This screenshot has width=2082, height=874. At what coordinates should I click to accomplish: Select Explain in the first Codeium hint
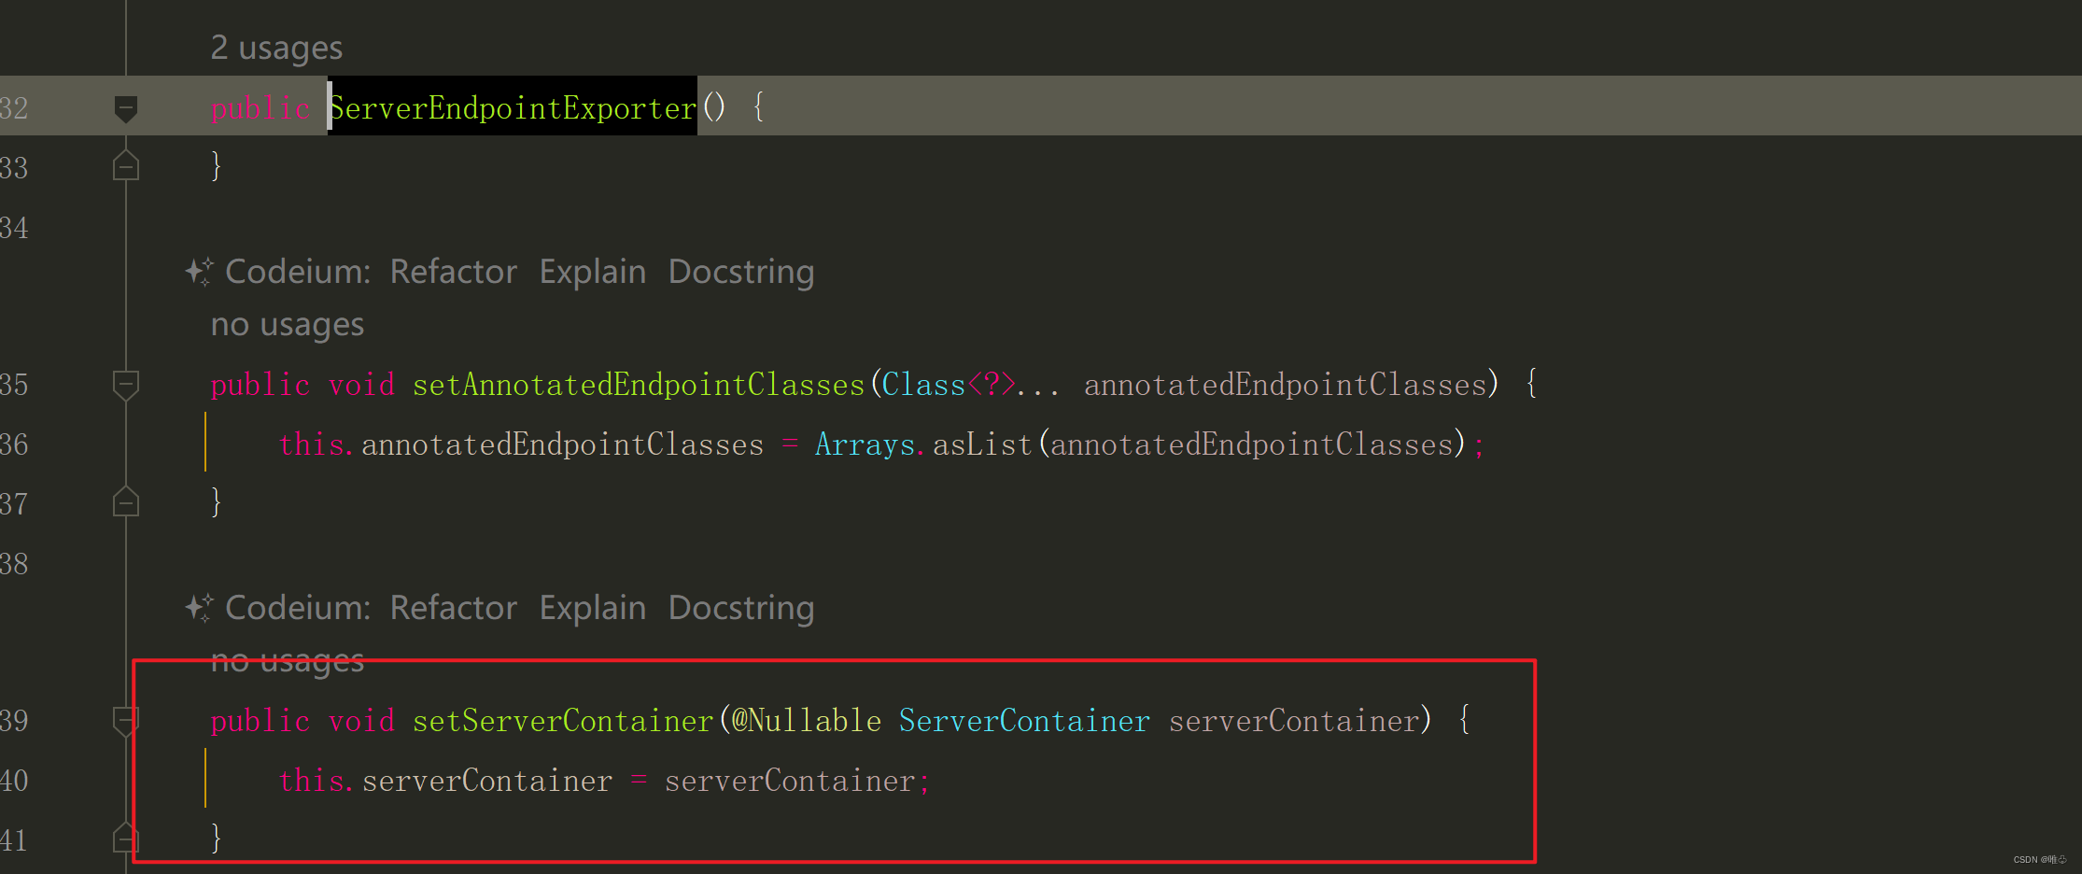pyautogui.click(x=592, y=271)
